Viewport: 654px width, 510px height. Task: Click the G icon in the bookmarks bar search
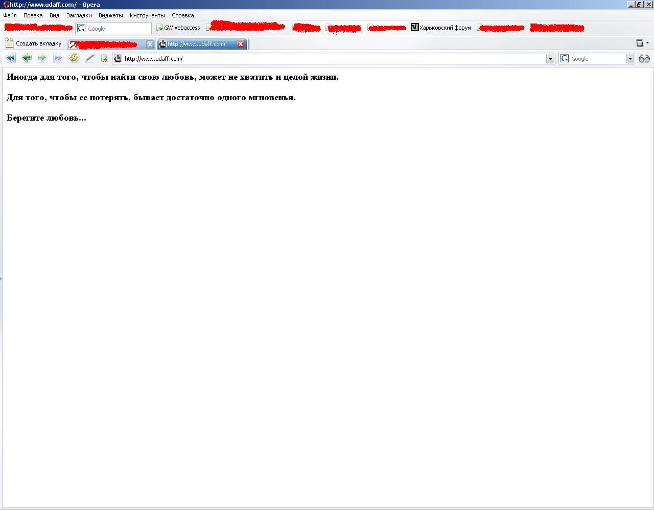[x=81, y=28]
